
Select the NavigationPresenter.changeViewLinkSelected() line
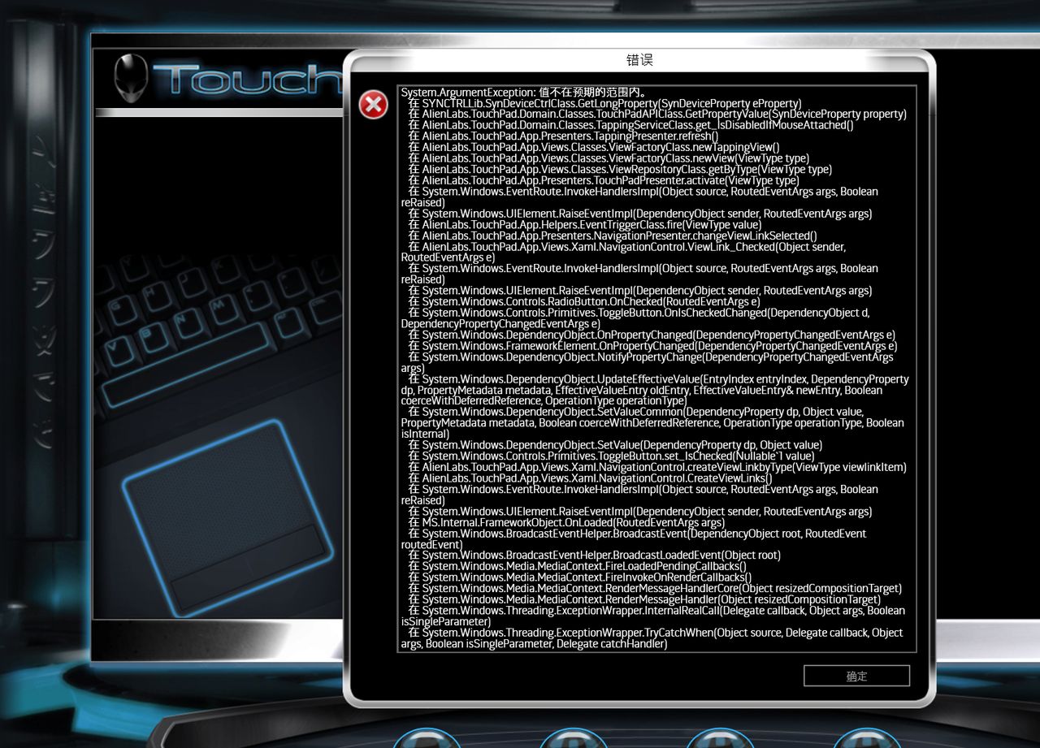(x=613, y=236)
